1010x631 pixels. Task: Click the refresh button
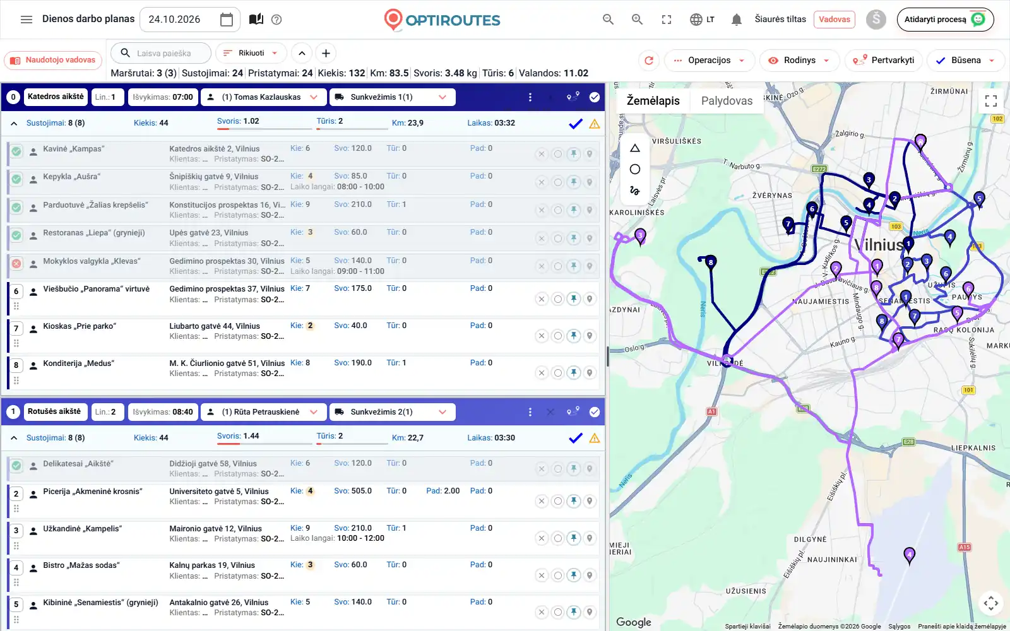(x=649, y=61)
